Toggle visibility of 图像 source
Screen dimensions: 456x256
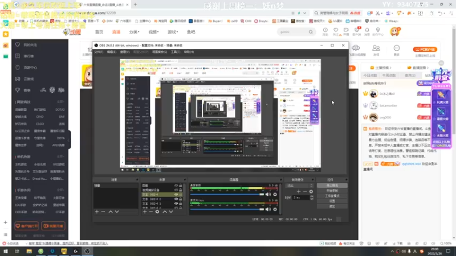(176, 185)
